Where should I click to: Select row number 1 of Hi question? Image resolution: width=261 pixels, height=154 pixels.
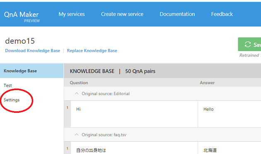[68, 114]
